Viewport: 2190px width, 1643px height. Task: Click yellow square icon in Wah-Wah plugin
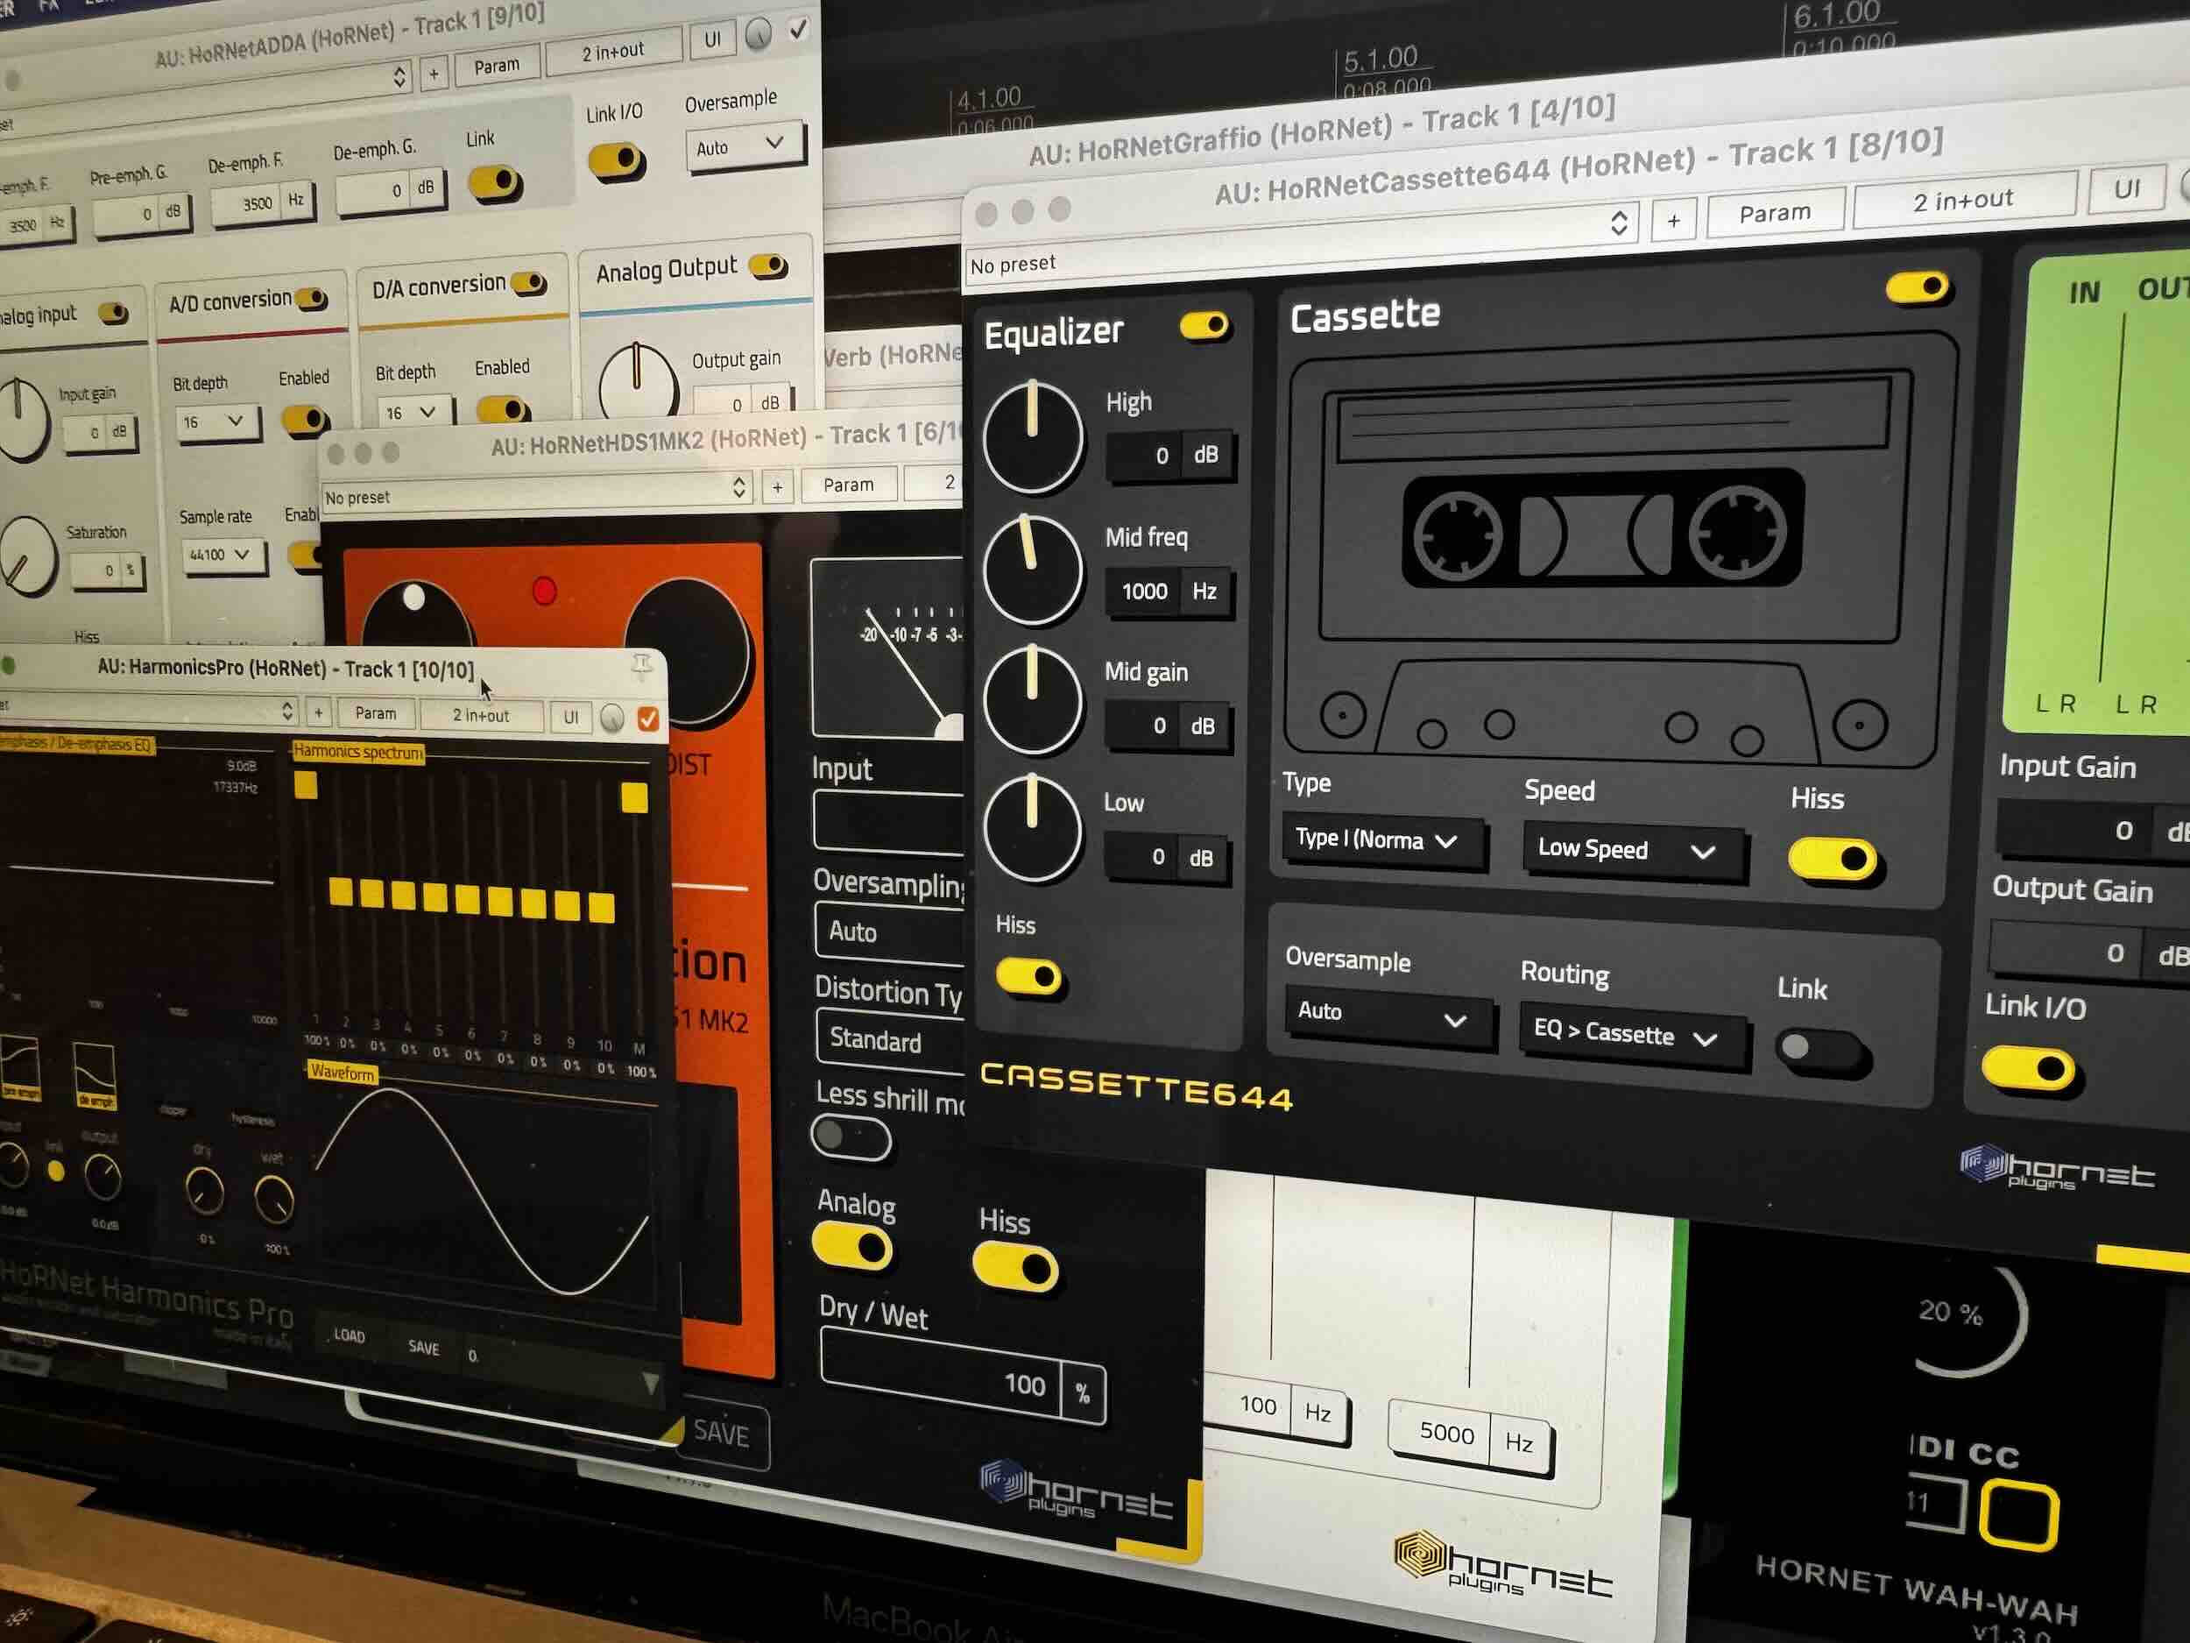2018,1515
